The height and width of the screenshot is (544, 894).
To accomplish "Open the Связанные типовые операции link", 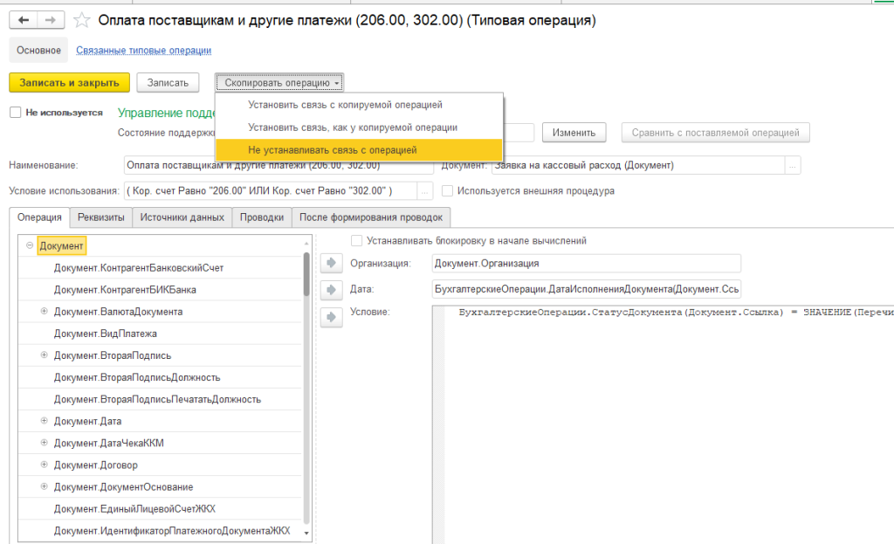I will click(x=143, y=51).
